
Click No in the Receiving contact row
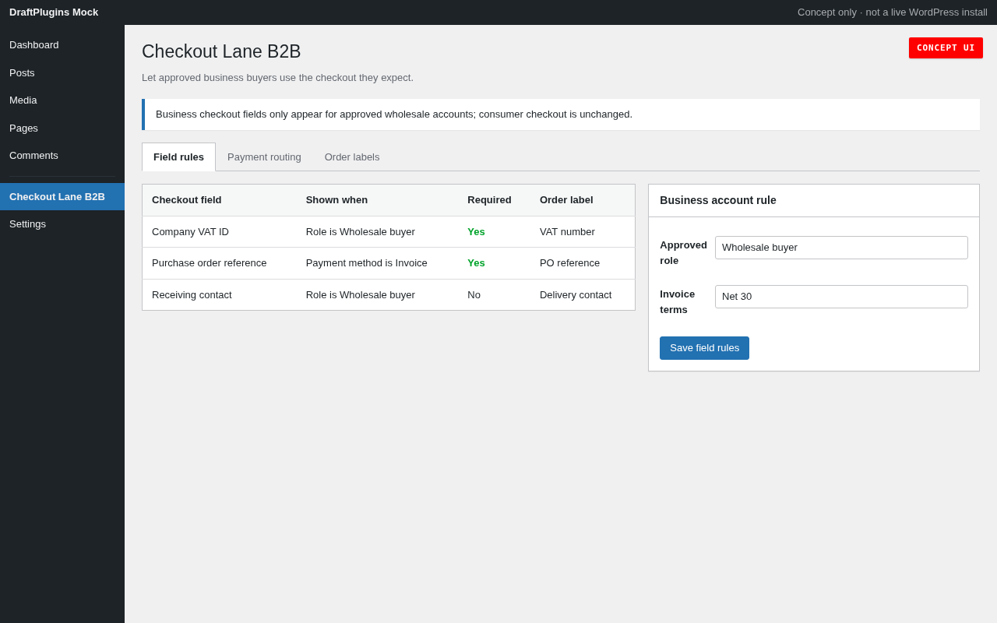click(x=474, y=295)
